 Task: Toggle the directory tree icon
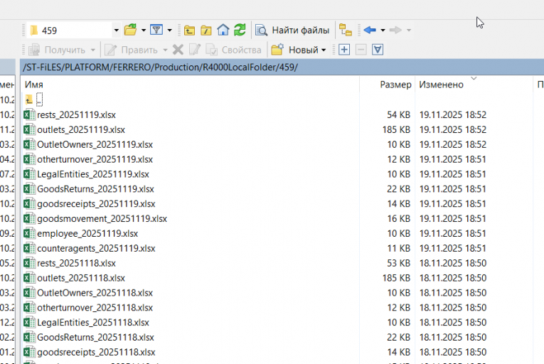(x=345, y=30)
